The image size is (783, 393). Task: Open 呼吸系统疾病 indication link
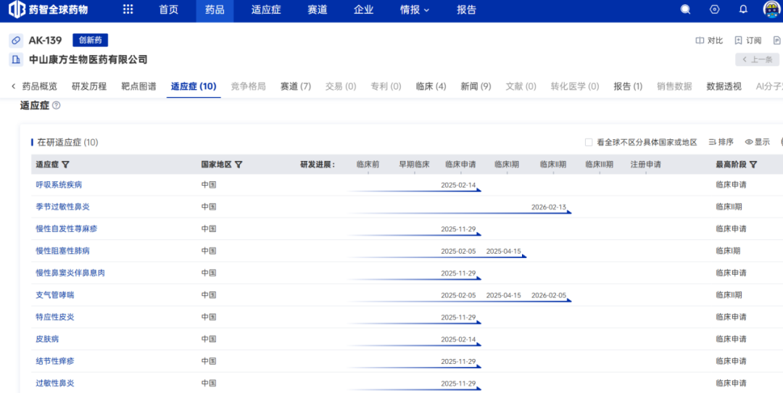[59, 185]
